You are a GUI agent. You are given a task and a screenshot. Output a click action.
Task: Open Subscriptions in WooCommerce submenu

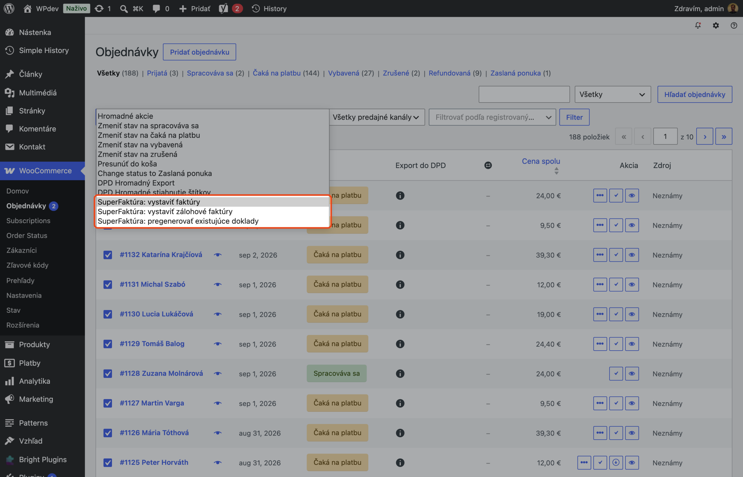(28, 221)
